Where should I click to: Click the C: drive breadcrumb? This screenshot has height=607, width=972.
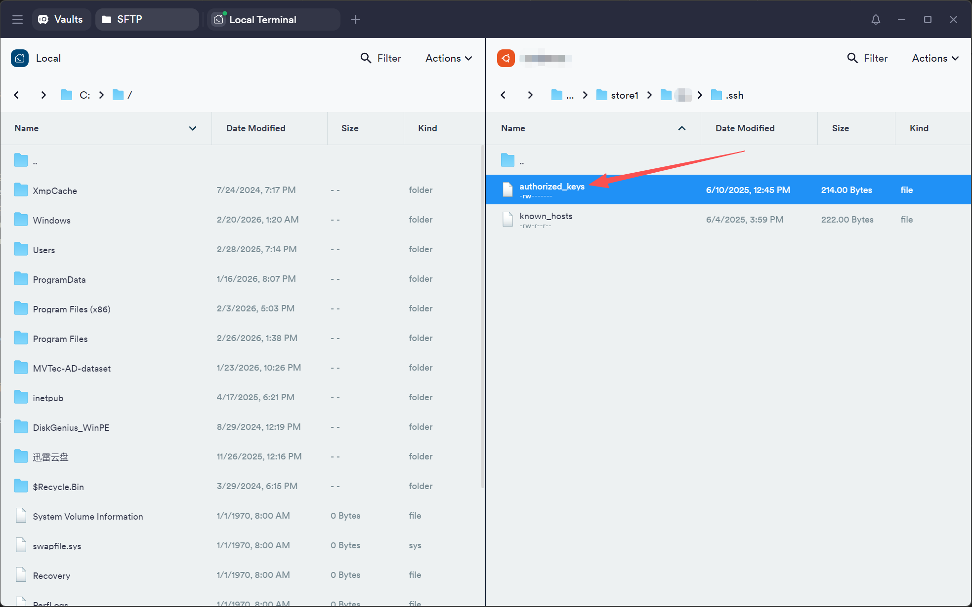(85, 95)
